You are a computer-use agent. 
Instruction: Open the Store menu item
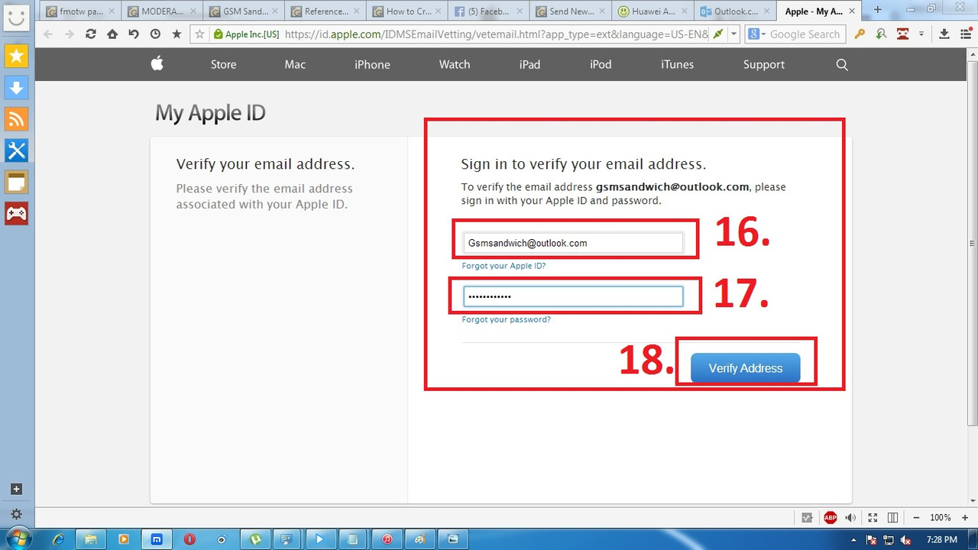pos(224,65)
